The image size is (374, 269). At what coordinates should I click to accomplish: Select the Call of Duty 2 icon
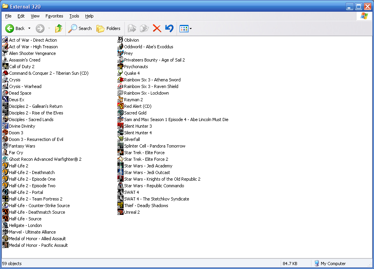point(5,67)
